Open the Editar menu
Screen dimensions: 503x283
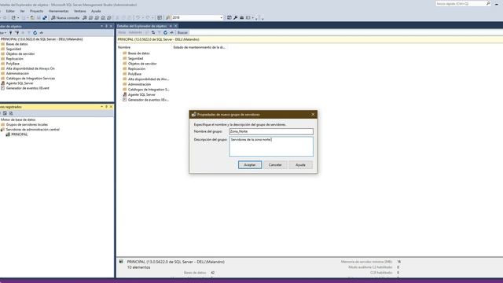coord(10,11)
